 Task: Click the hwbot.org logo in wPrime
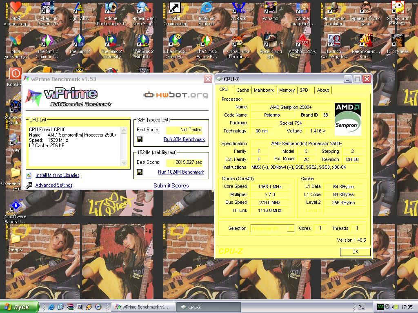(x=176, y=95)
